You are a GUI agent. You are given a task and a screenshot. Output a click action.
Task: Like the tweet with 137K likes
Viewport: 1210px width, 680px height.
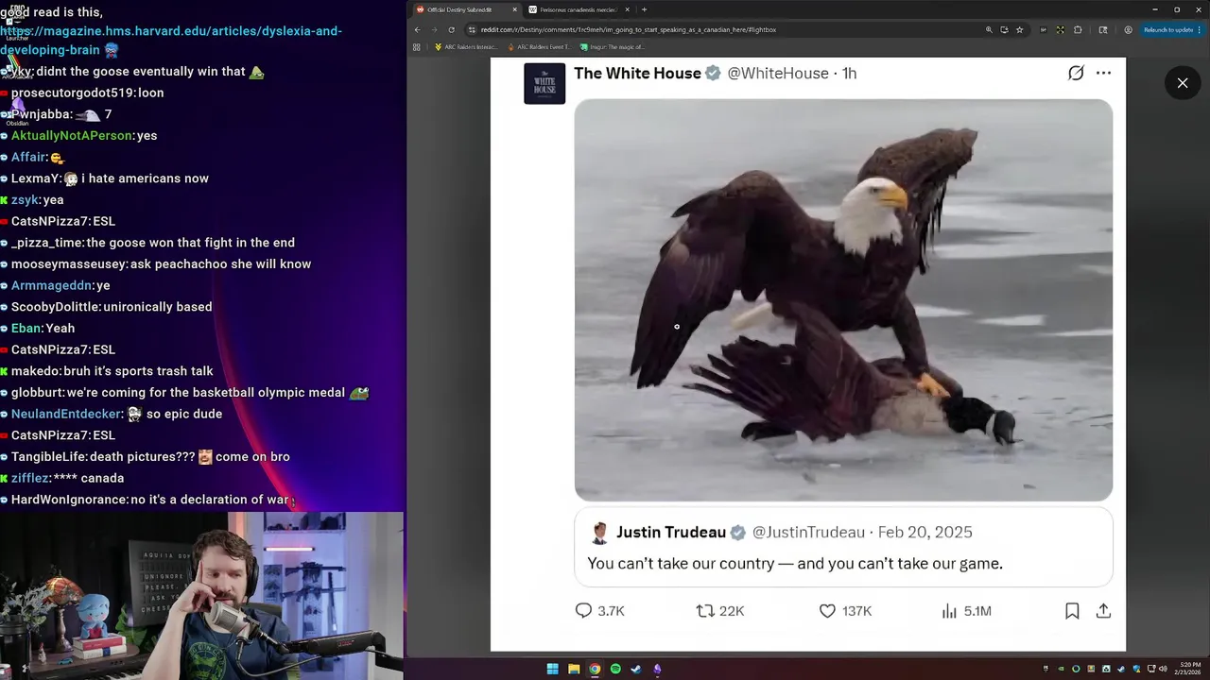pyautogui.click(x=845, y=611)
